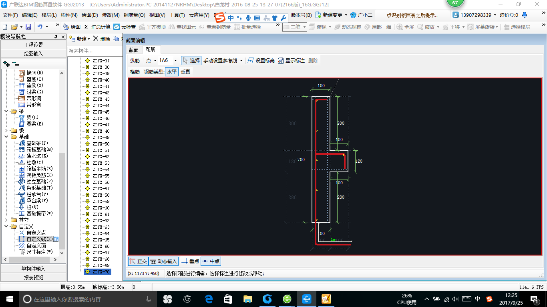This screenshot has height=307, width=547.
Task: Switch to the 截面 tab
Action: tap(133, 50)
